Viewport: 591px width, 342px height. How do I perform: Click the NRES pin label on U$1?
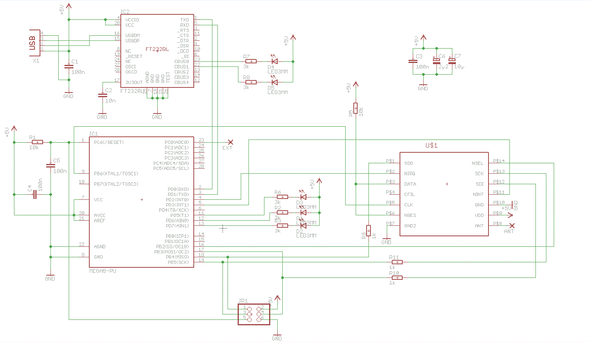coord(410,215)
